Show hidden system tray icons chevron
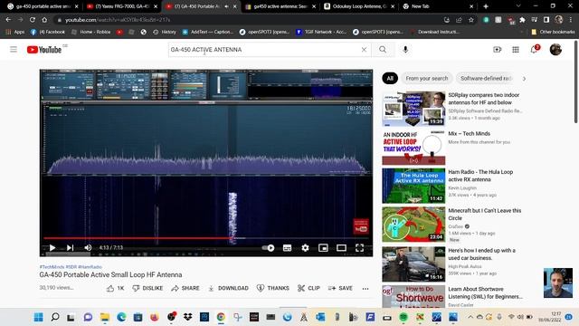579x326 pixels. pos(470,317)
